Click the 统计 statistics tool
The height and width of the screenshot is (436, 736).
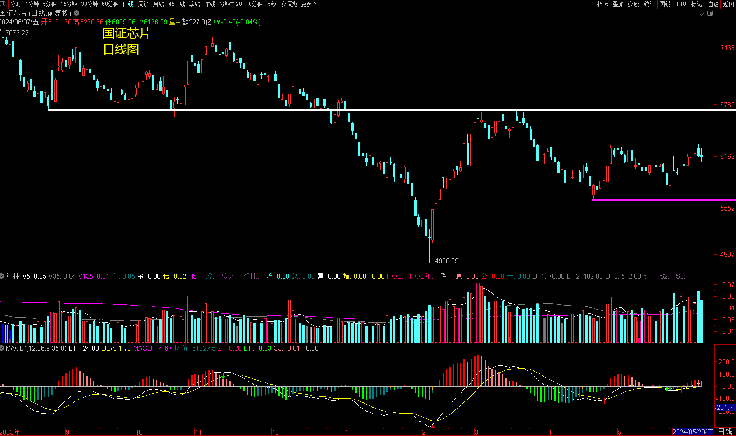(649, 4)
